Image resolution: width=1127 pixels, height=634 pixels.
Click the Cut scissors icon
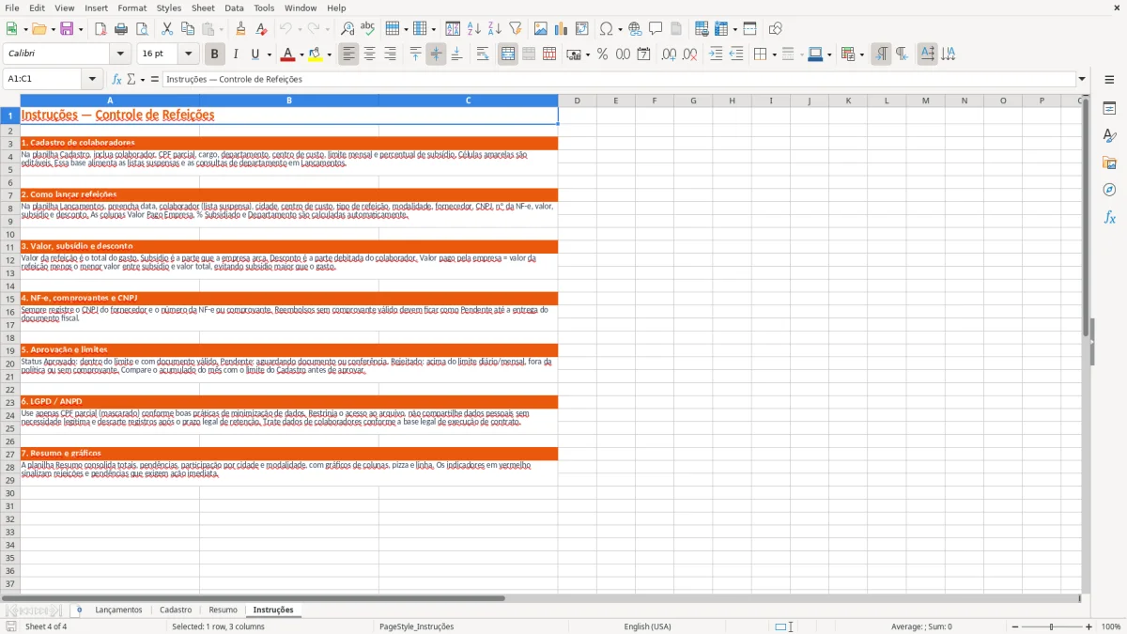pos(167,29)
